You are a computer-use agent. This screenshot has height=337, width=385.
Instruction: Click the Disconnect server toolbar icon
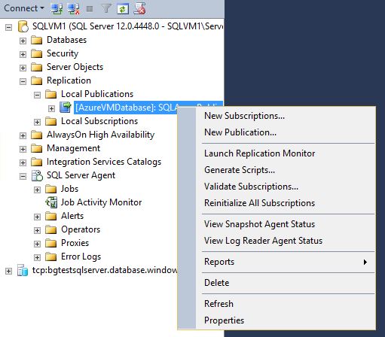74,9
